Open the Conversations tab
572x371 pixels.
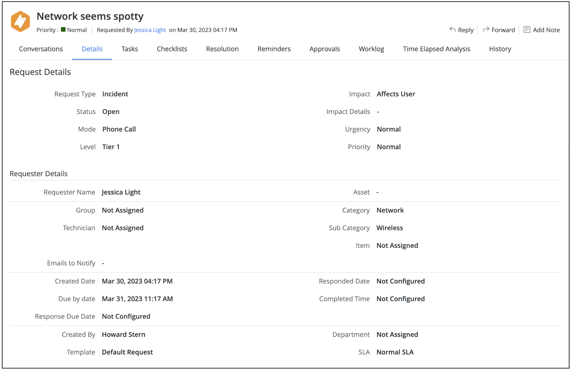pyautogui.click(x=41, y=49)
